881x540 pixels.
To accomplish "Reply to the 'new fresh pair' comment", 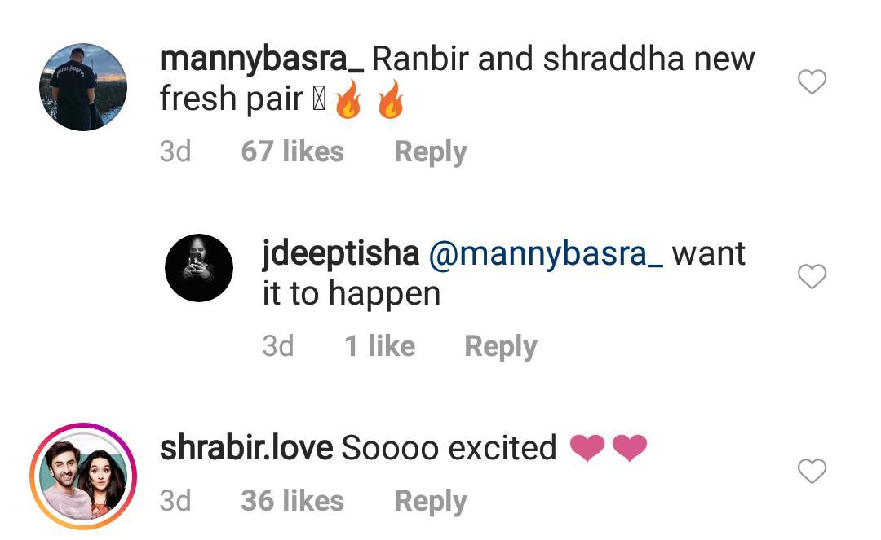I will coord(431,152).
